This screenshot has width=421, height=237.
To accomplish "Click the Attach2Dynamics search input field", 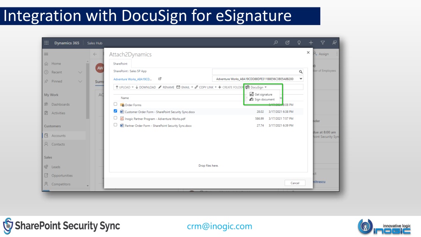I will (x=255, y=72).
